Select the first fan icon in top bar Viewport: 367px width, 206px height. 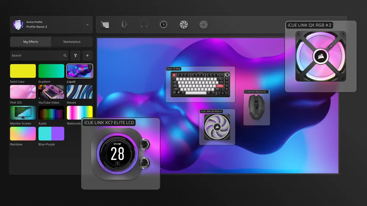pos(184,25)
